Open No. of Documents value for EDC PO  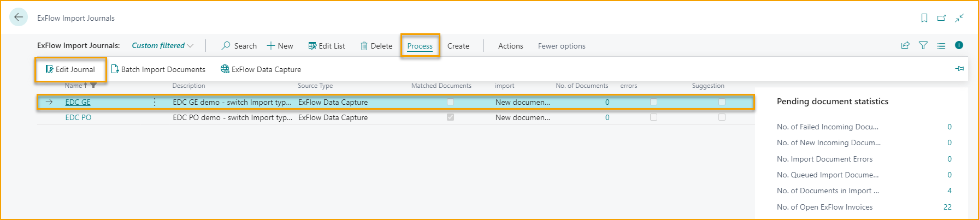click(x=607, y=117)
